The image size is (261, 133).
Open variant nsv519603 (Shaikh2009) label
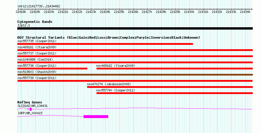(x=37, y=72)
